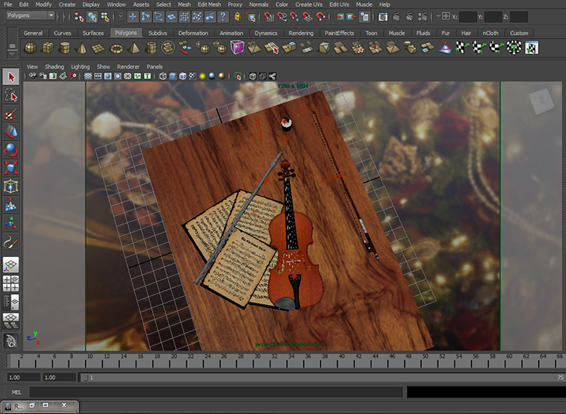The width and height of the screenshot is (566, 414).
Task: Click the ViewCube in the viewport corner
Action: (x=541, y=101)
